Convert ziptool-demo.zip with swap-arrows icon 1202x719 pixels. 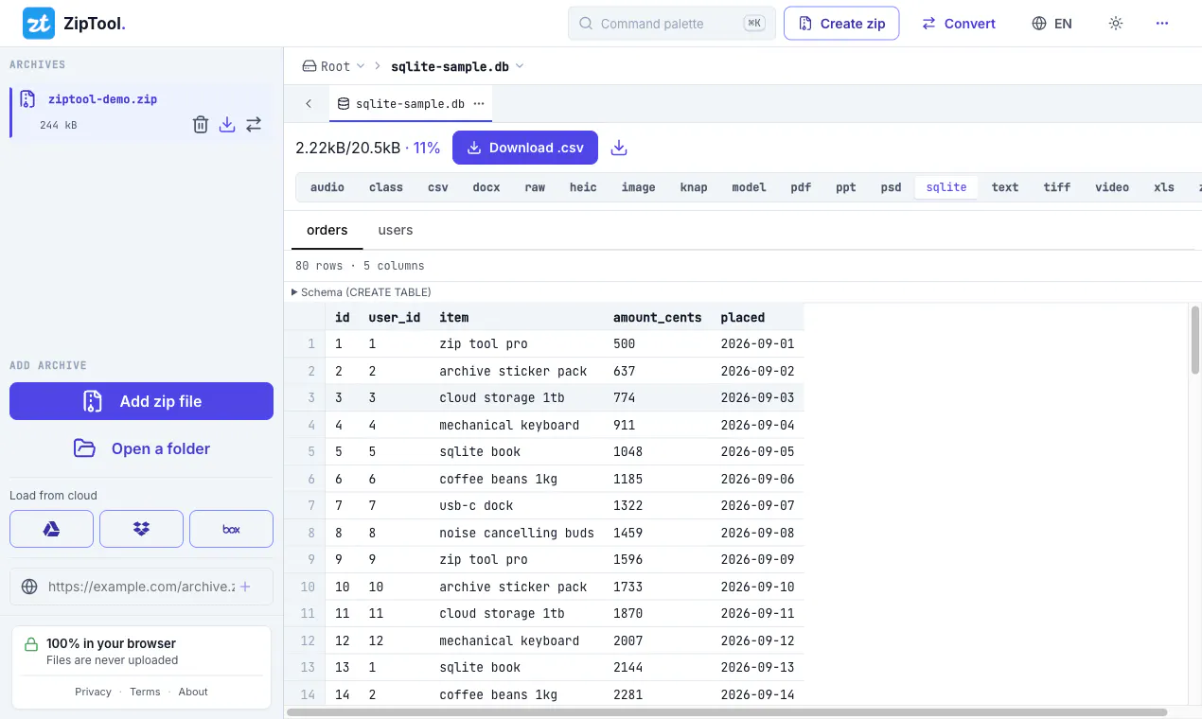[x=254, y=124]
